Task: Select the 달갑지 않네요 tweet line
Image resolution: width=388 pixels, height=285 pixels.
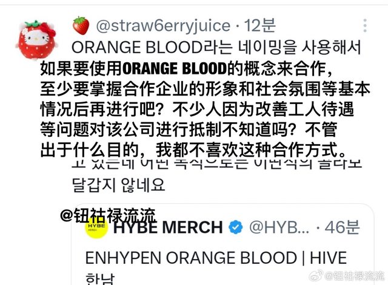Action: (118, 185)
